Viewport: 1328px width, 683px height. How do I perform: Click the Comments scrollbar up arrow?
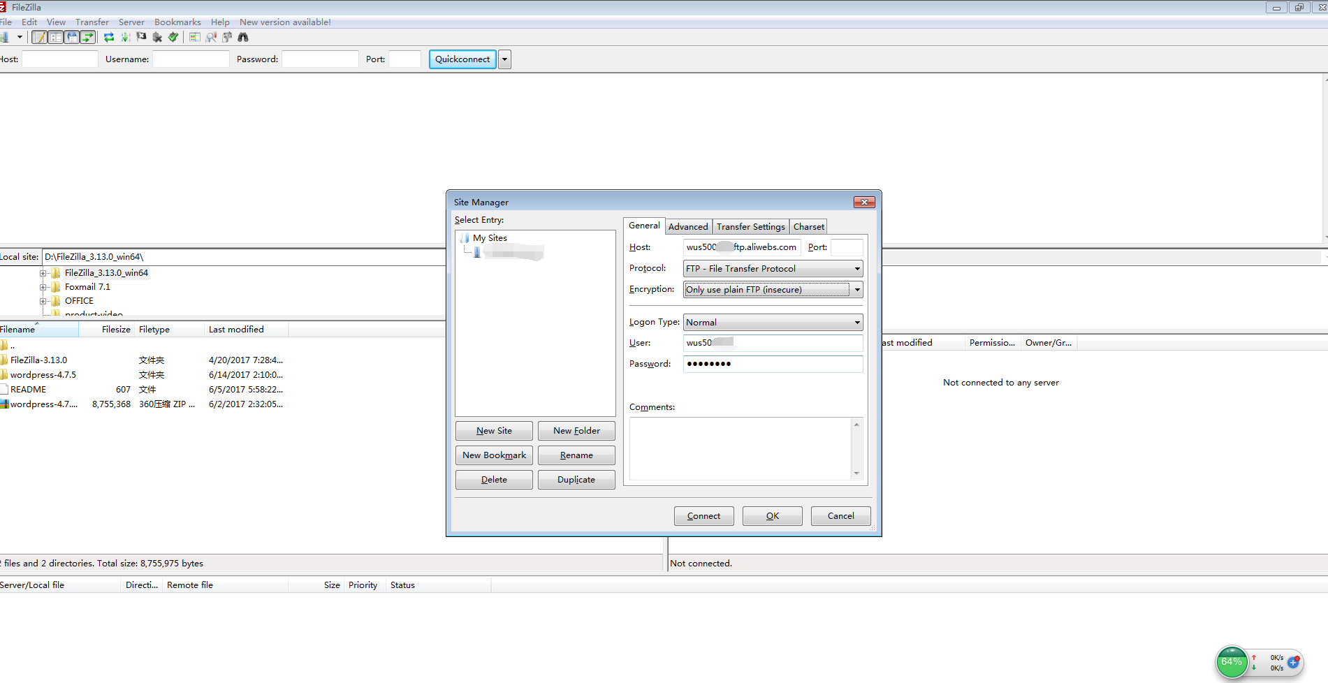(856, 425)
